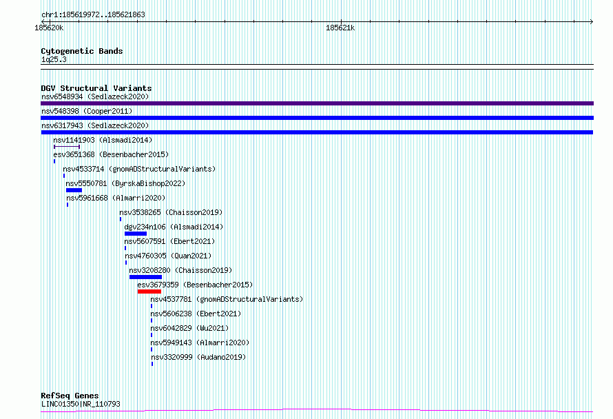Click the 185621k ruler label
This screenshot has height=419, width=613.
pos(340,28)
